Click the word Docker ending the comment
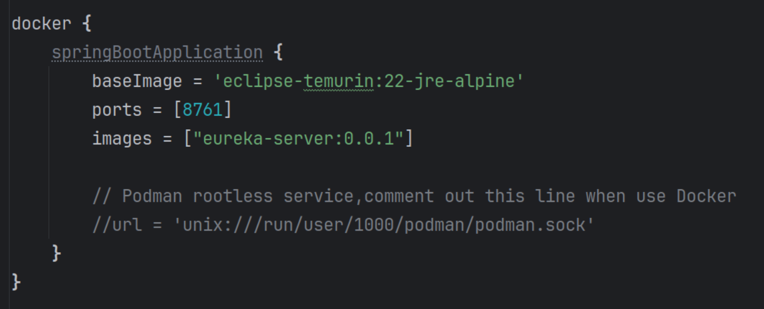The image size is (764, 309). [706, 196]
